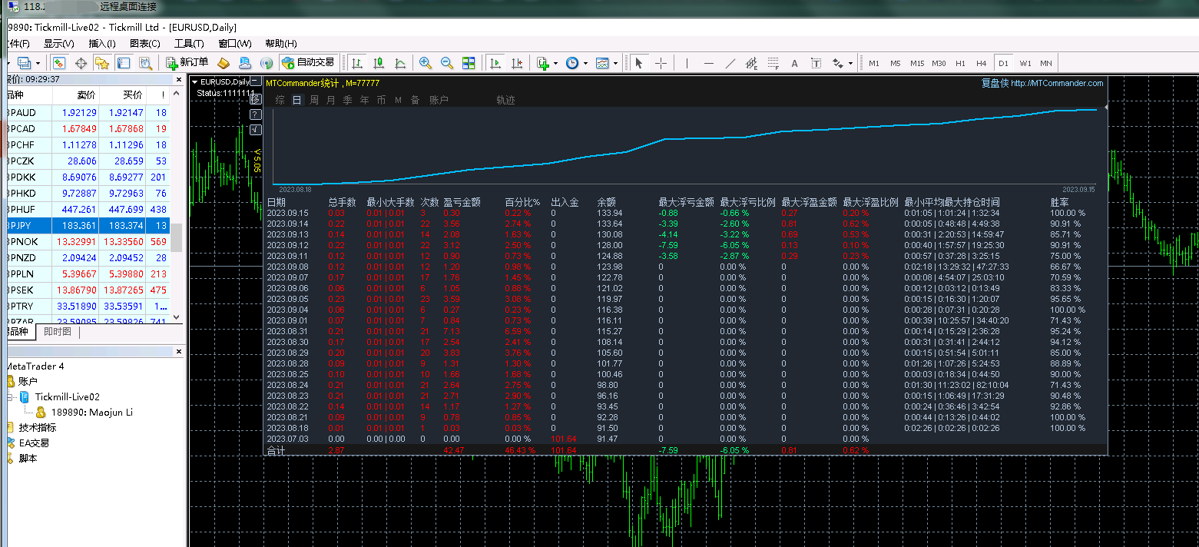This screenshot has width=1199, height=547.
Task: Toggle the AutoTrading (自动交易) button
Action: tap(308, 63)
